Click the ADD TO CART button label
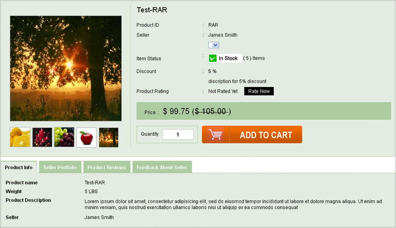396x228 pixels. [266, 135]
